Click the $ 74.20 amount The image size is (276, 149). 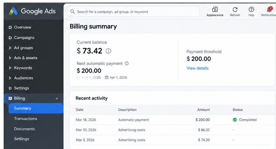204,140
